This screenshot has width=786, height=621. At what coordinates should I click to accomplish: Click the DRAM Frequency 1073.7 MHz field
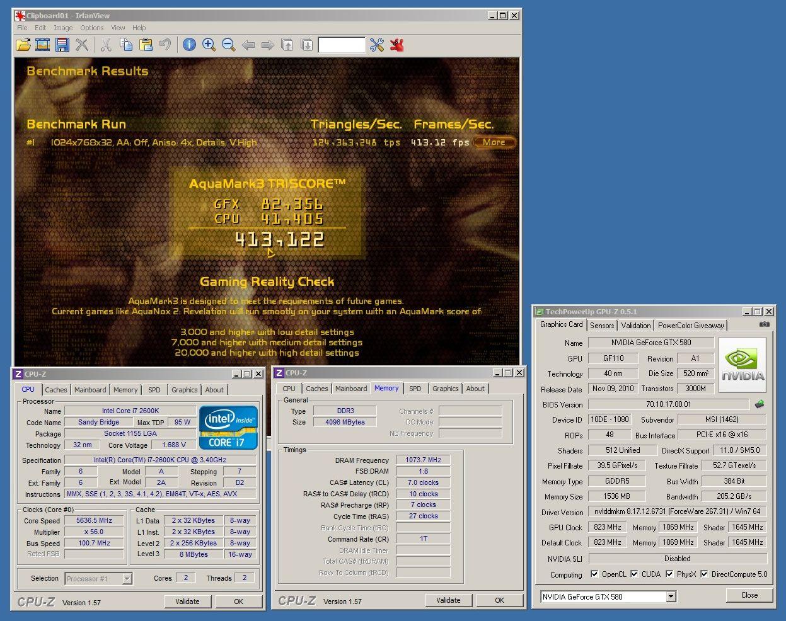click(423, 460)
